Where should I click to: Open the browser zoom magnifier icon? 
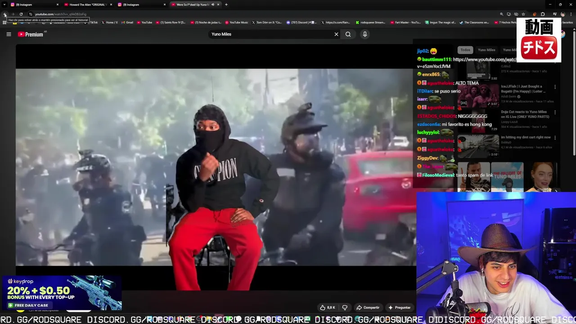pos(502,14)
